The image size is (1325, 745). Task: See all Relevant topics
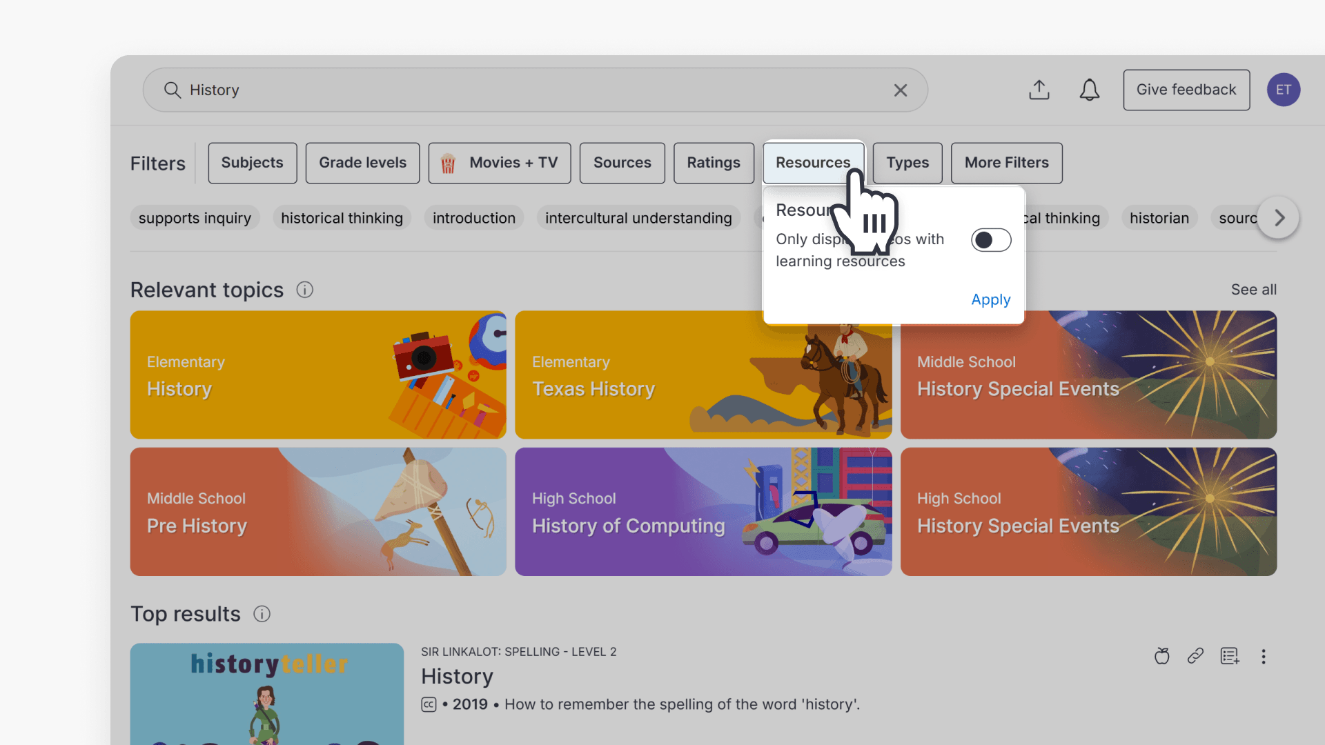pyautogui.click(x=1253, y=290)
